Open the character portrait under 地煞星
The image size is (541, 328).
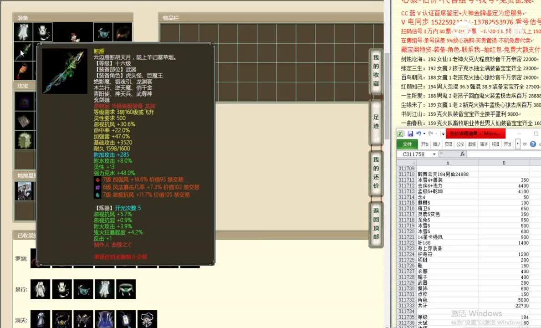pyautogui.click(x=24, y=191)
